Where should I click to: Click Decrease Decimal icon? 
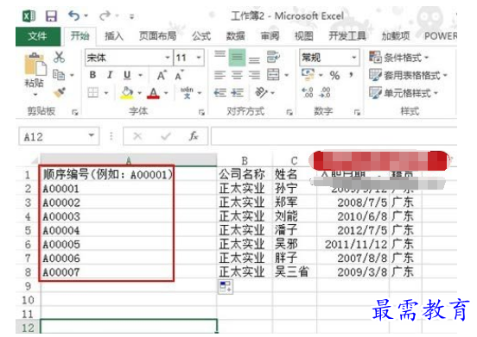(x=325, y=92)
